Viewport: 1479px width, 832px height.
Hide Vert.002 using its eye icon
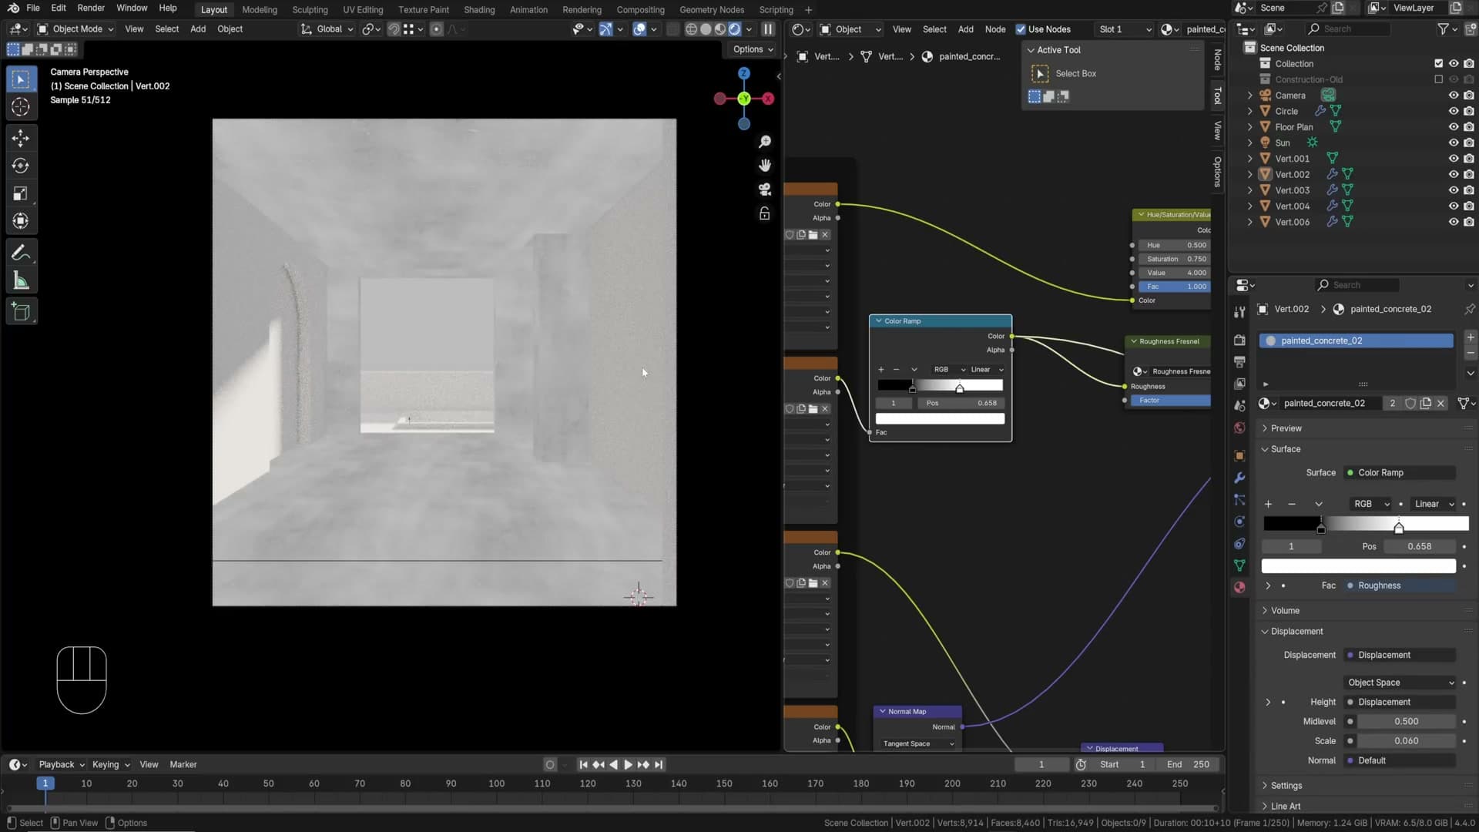tap(1454, 174)
